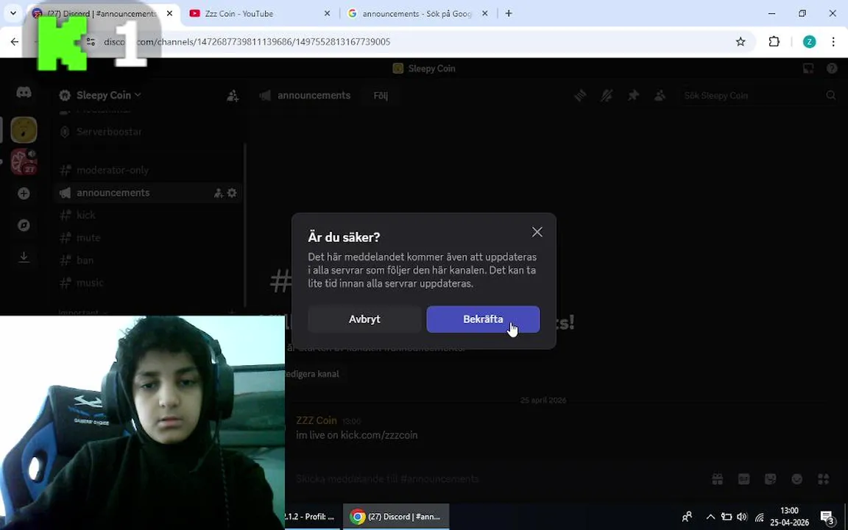
Task: Open the server with 27 notifications
Action: point(24,162)
